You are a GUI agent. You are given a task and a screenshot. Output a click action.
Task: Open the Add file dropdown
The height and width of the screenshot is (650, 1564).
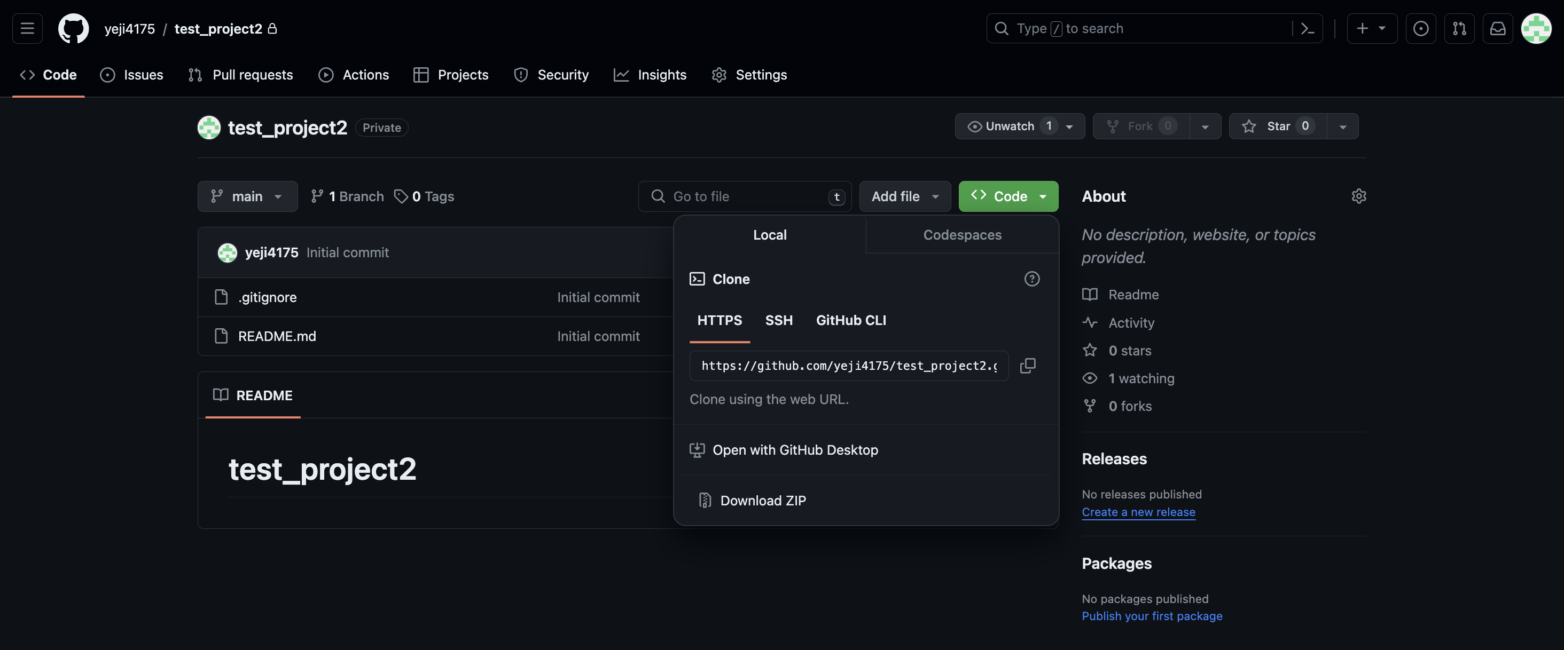(904, 196)
